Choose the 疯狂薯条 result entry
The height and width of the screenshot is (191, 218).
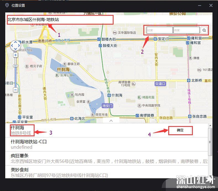(55, 158)
